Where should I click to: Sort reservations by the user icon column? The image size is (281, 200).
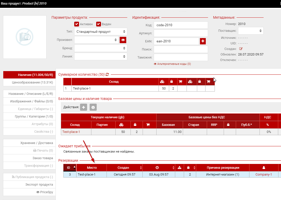(x=264, y=168)
